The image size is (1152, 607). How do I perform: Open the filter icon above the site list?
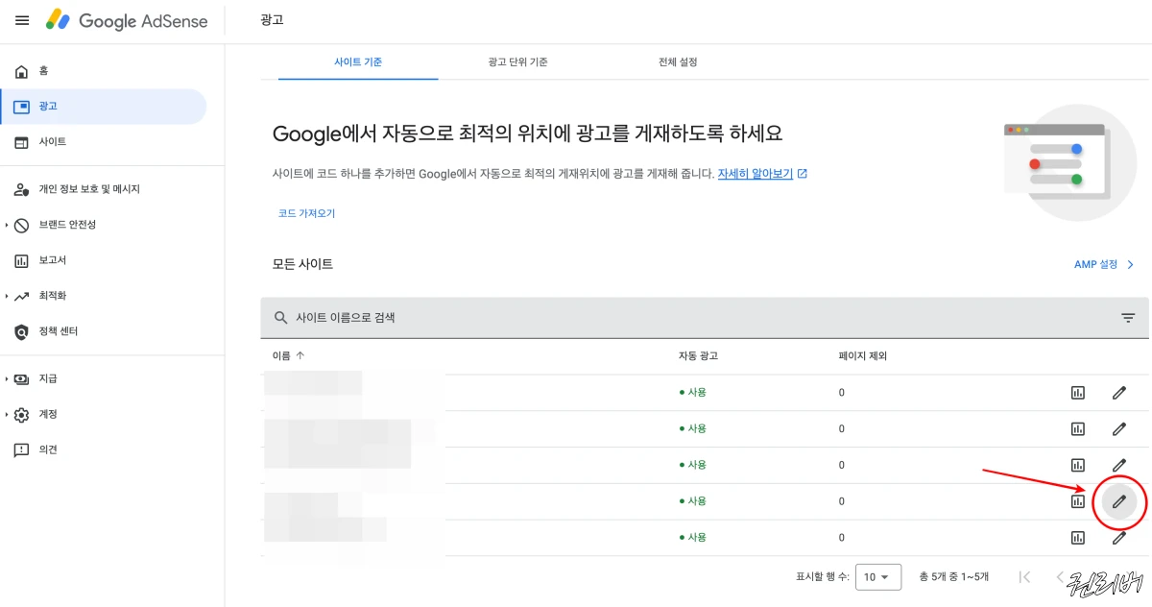1129,316
